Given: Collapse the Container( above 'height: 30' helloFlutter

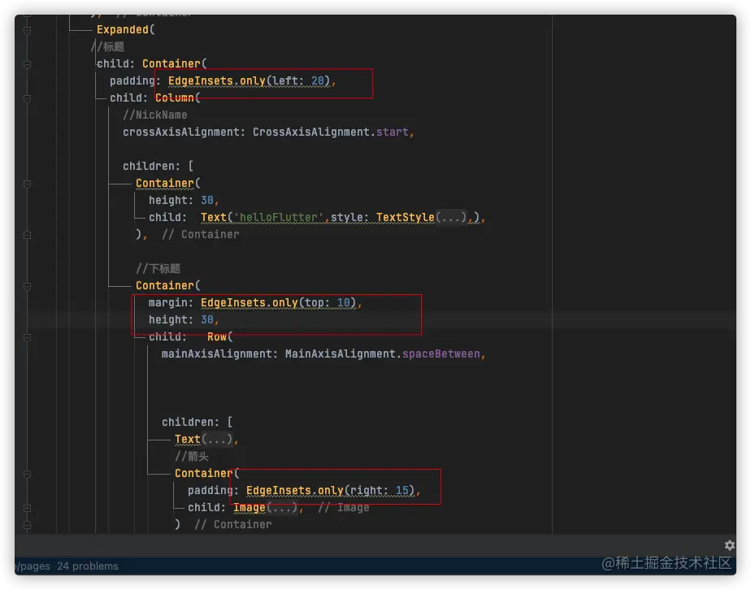Looking at the screenshot, I should coord(28,184).
